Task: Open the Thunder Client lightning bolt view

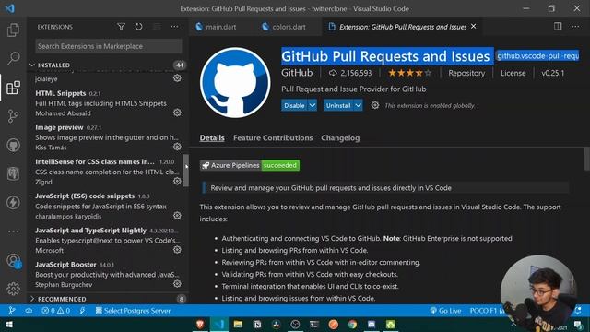Action: (13, 203)
